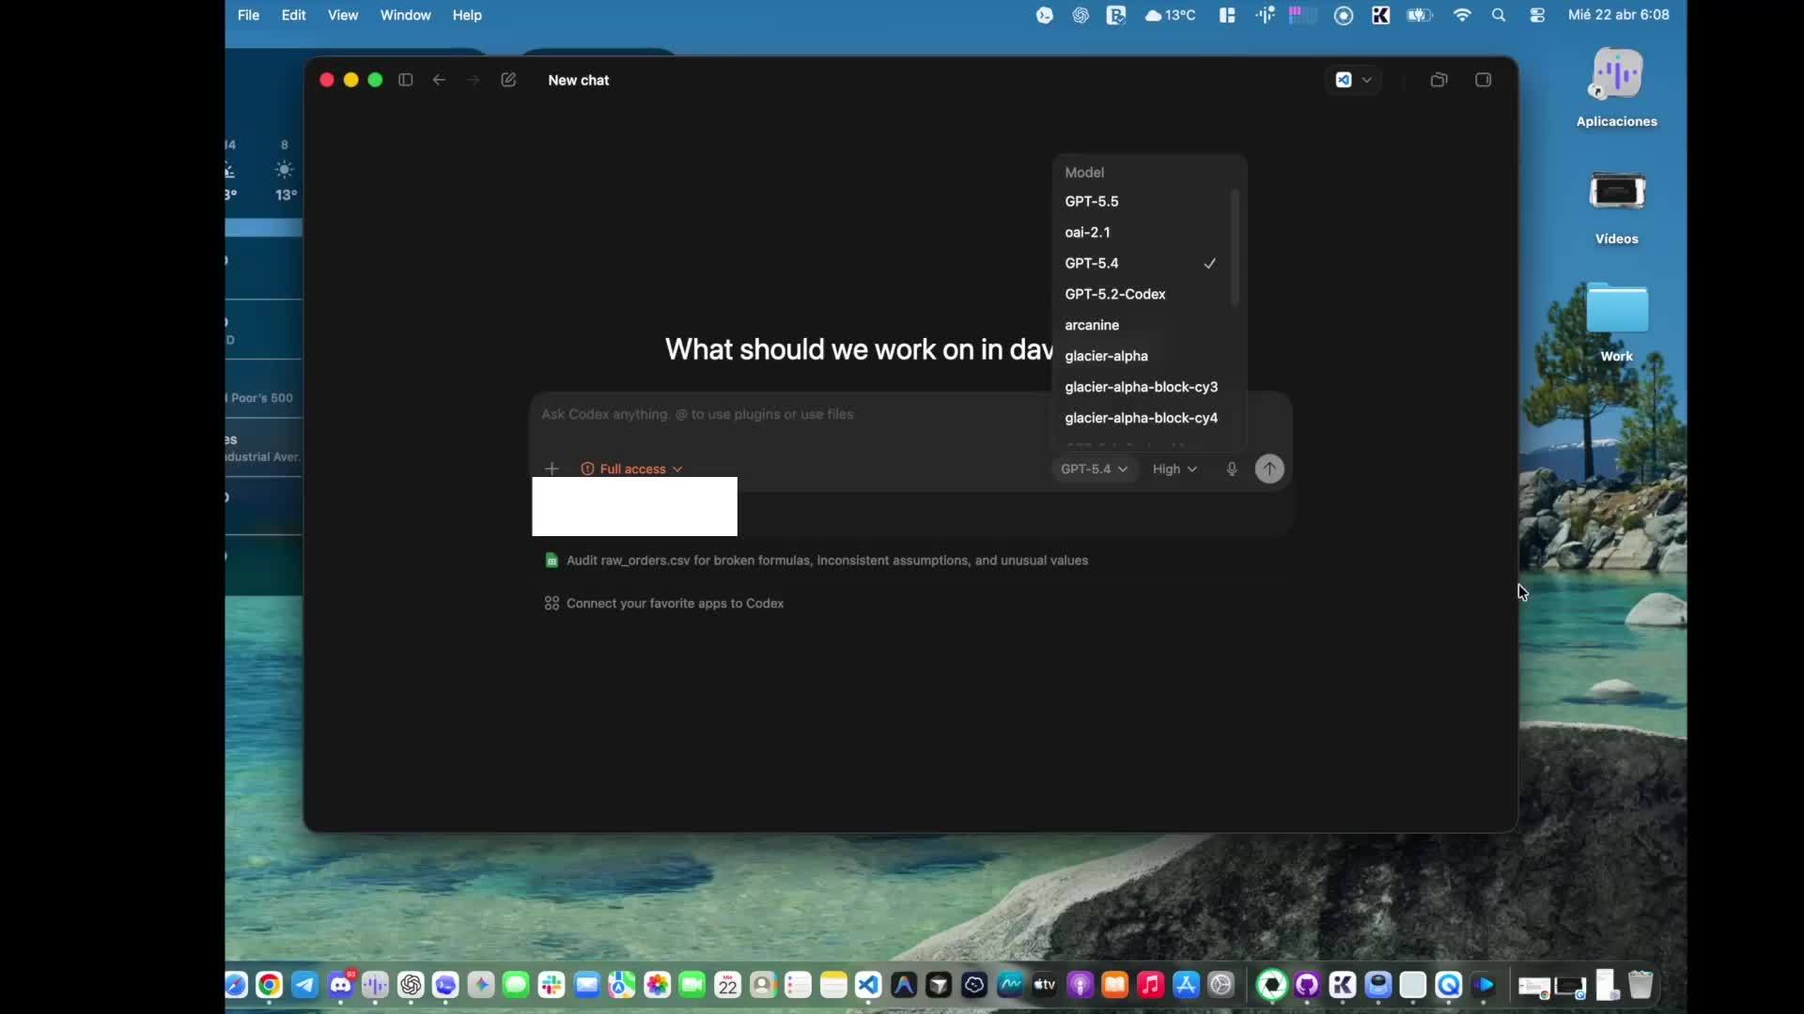This screenshot has height=1014, width=1804.
Task: Toggle the sidebar visibility icon
Action: click(x=405, y=80)
